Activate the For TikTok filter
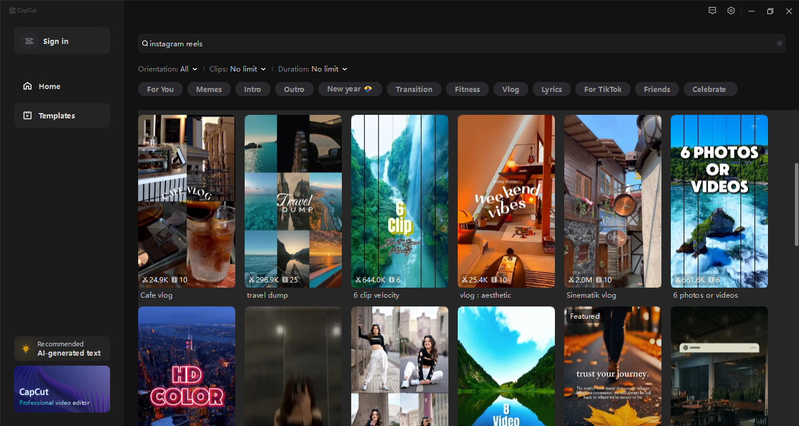This screenshot has width=799, height=426. coord(602,89)
